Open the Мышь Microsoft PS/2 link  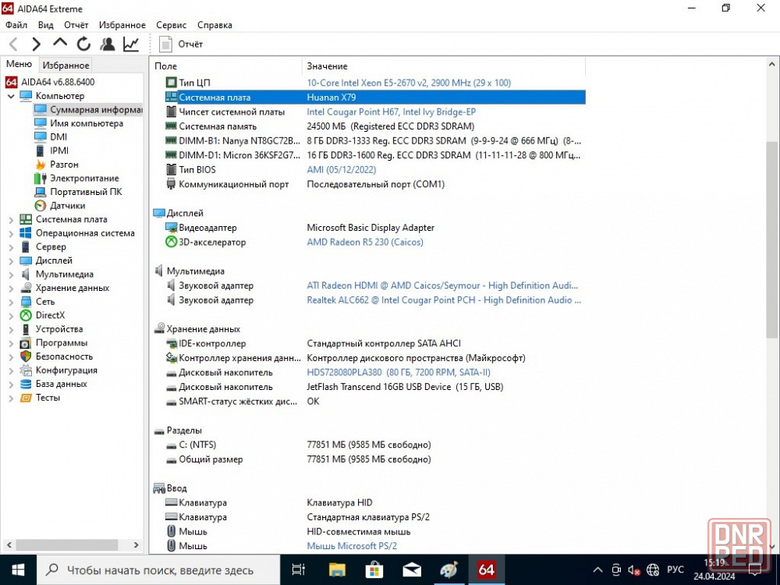[x=352, y=546]
